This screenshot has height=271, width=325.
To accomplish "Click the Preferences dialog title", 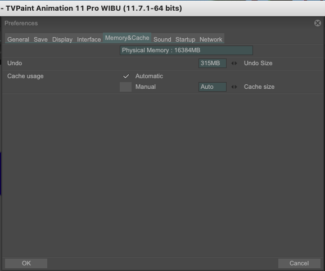I will (x=21, y=23).
